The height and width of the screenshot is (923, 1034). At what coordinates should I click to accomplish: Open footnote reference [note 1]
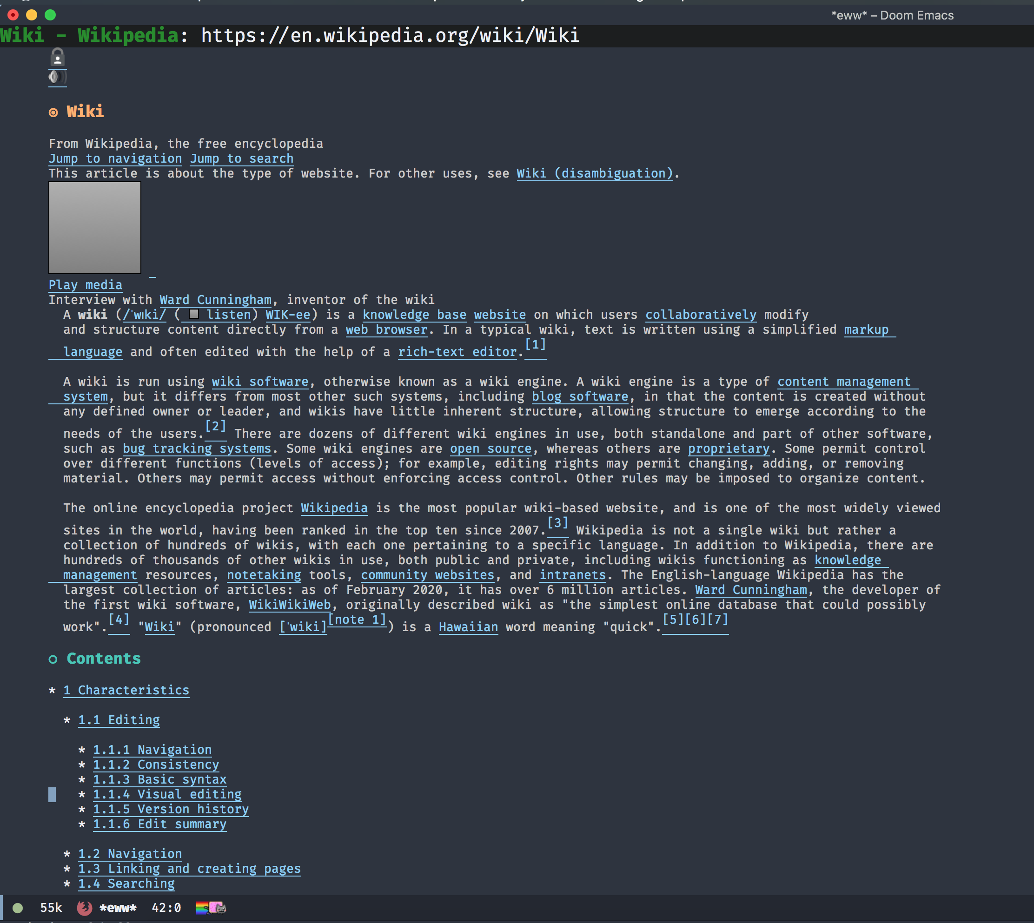(x=357, y=620)
